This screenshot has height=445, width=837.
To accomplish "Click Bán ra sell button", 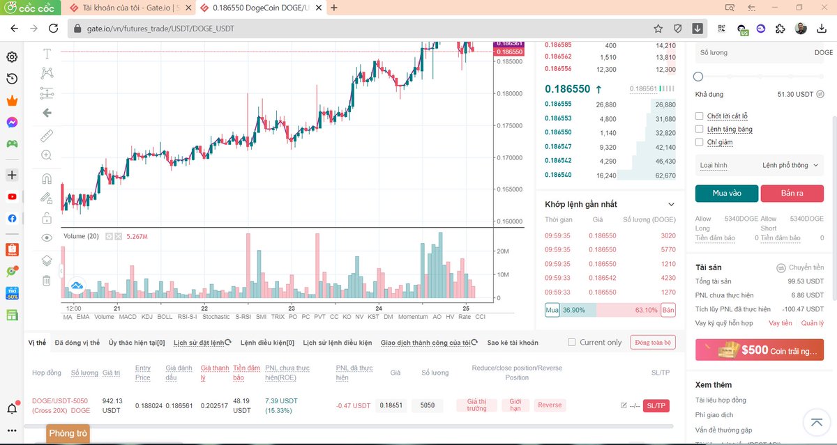I will coord(792,193).
